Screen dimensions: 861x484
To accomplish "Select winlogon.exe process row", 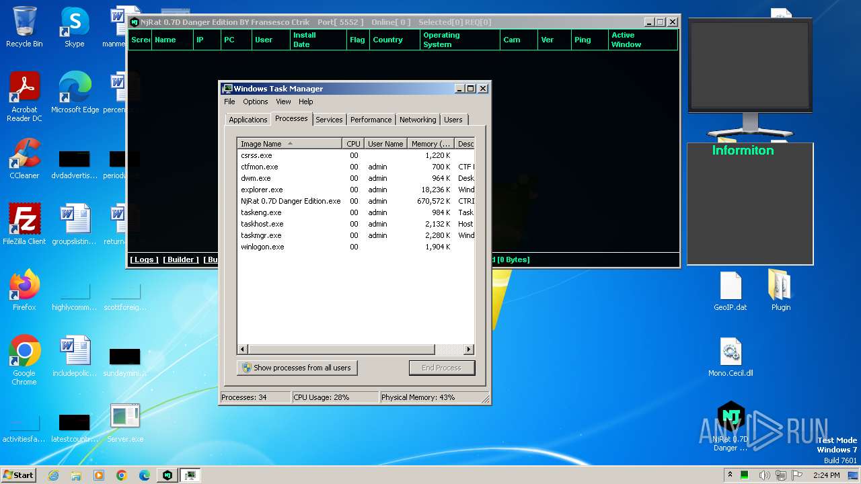I will click(356, 247).
